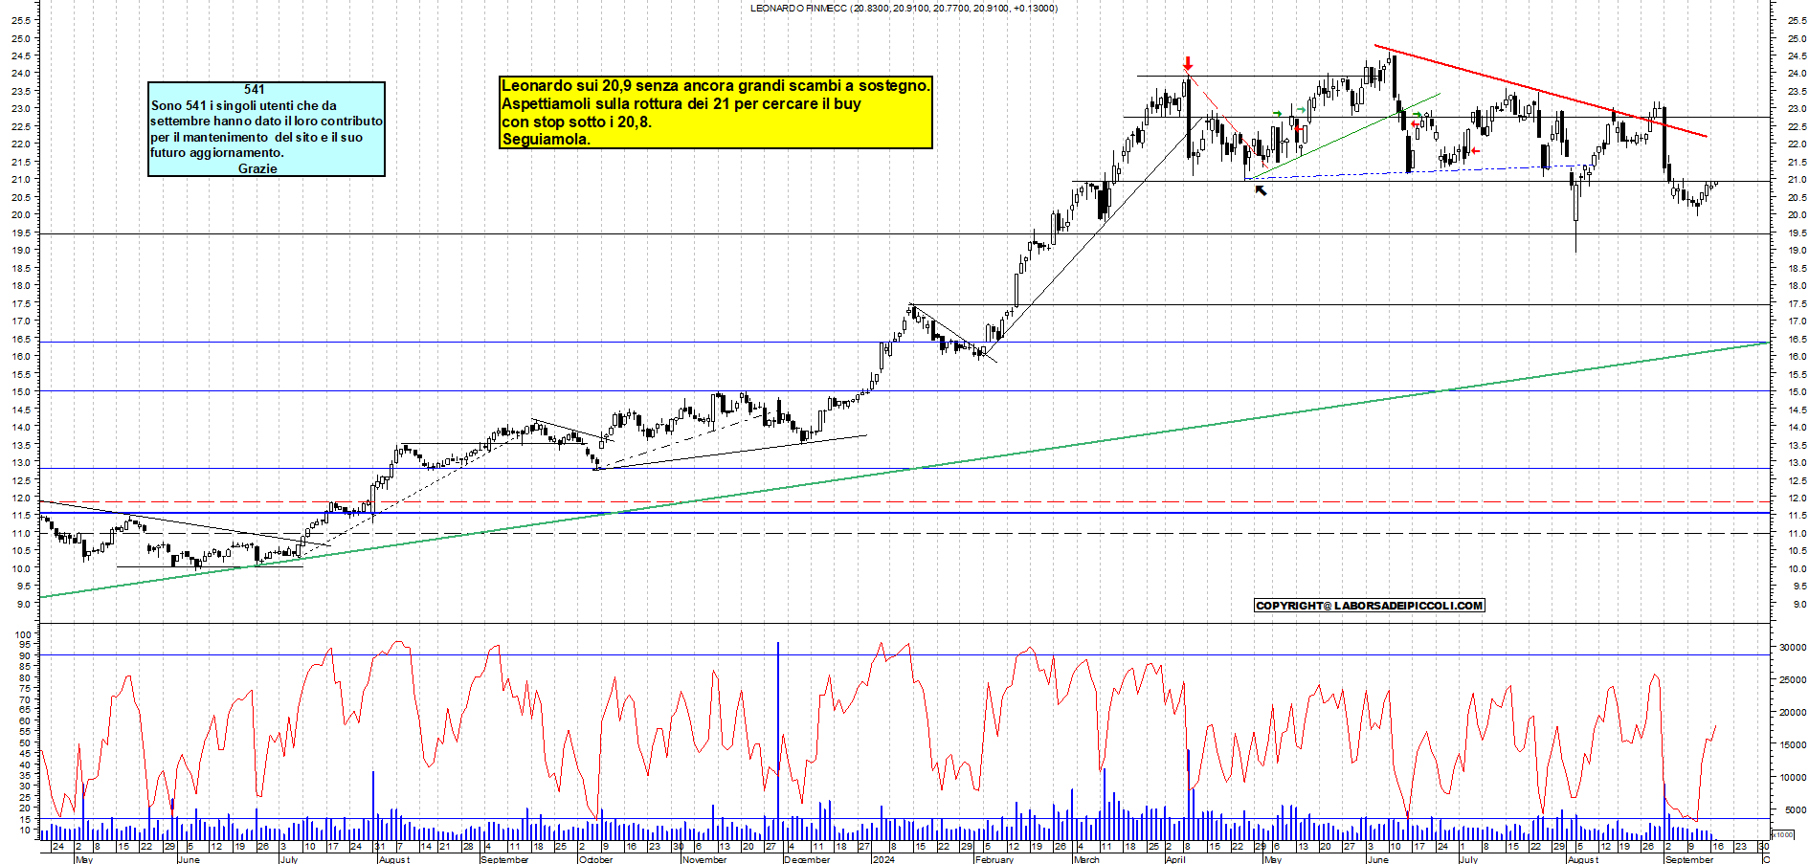The width and height of the screenshot is (1809, 864).
Task: Click 'Aspettiamoli sulla rottura dei 21' line
Action: [681, 103]
